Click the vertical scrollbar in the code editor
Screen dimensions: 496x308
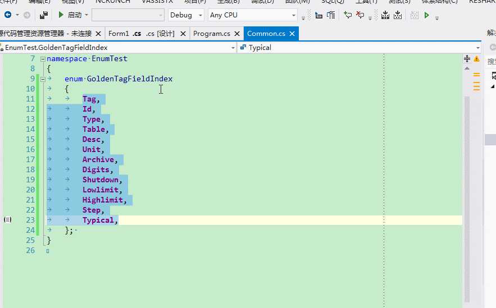click(467, 199)
